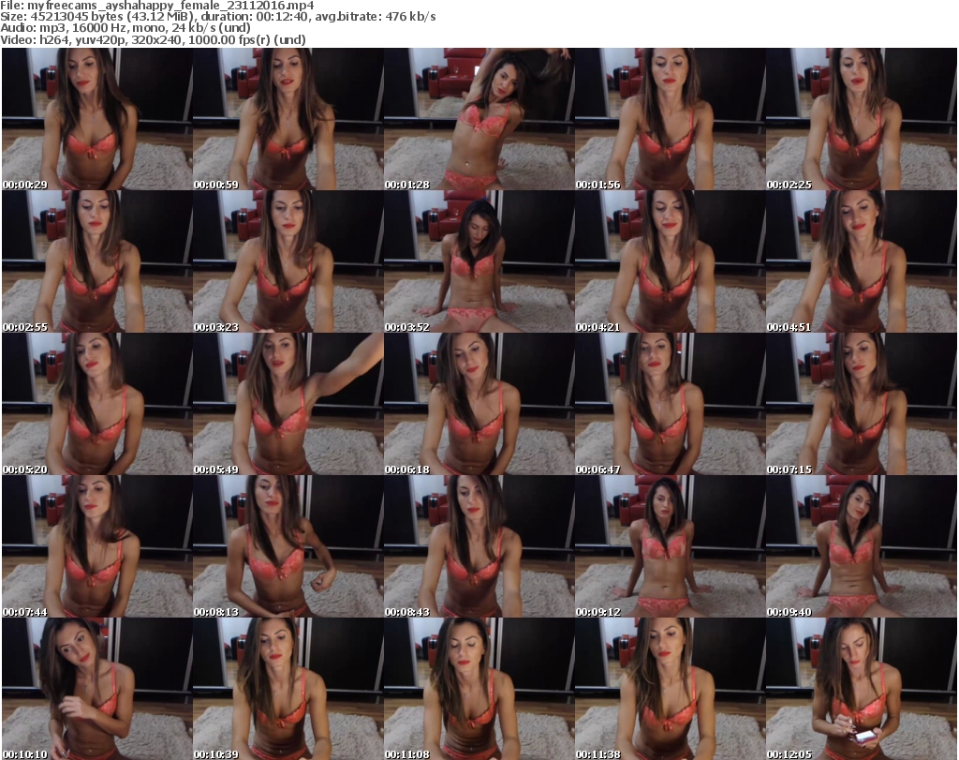Select the thumbnail timestamped 00:02:55
Screen dimensions: 959x760
[x=97, y=261]
